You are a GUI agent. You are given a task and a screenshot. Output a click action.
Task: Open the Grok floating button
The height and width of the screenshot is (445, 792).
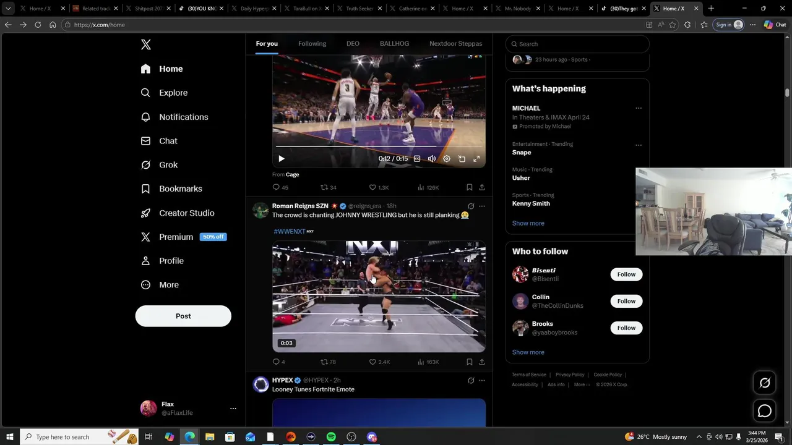(x=765, y=383)
